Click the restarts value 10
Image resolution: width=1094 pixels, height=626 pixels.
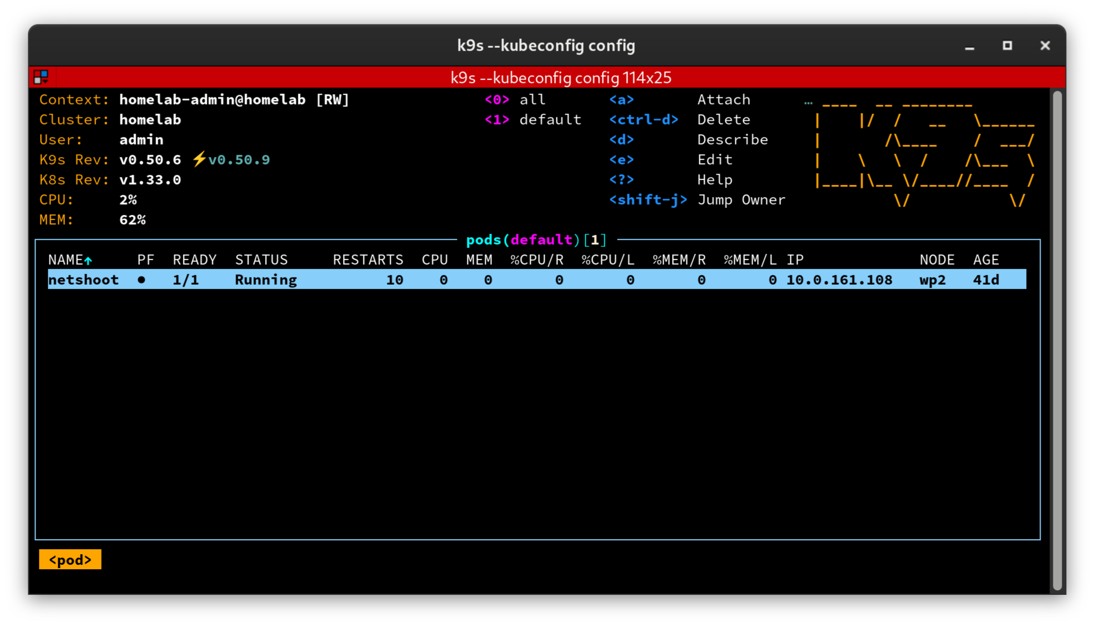pos(395,280)
